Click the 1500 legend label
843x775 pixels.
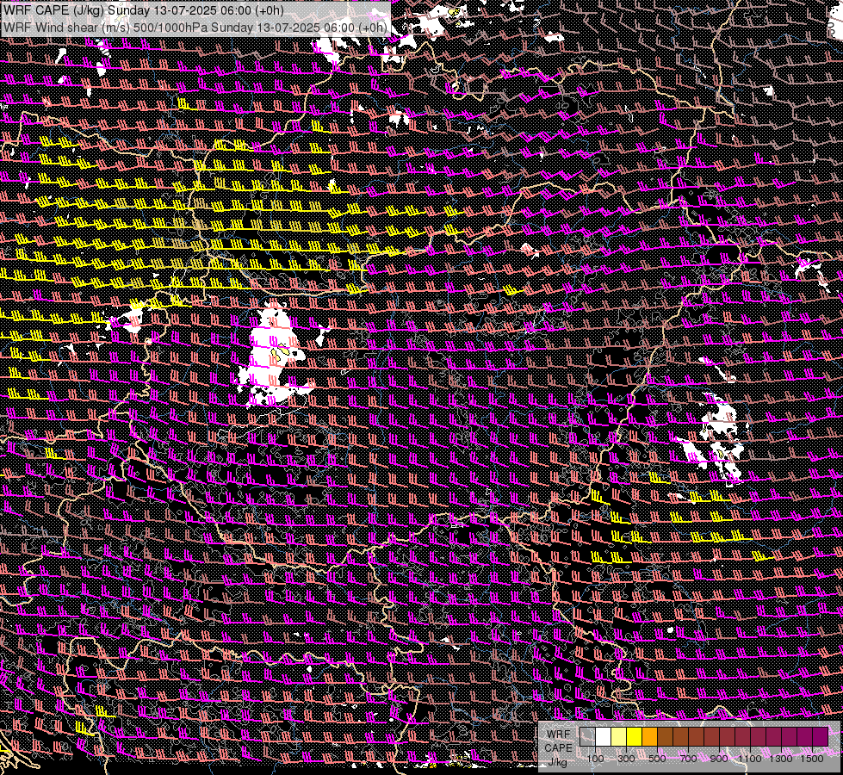coord(812,759)
